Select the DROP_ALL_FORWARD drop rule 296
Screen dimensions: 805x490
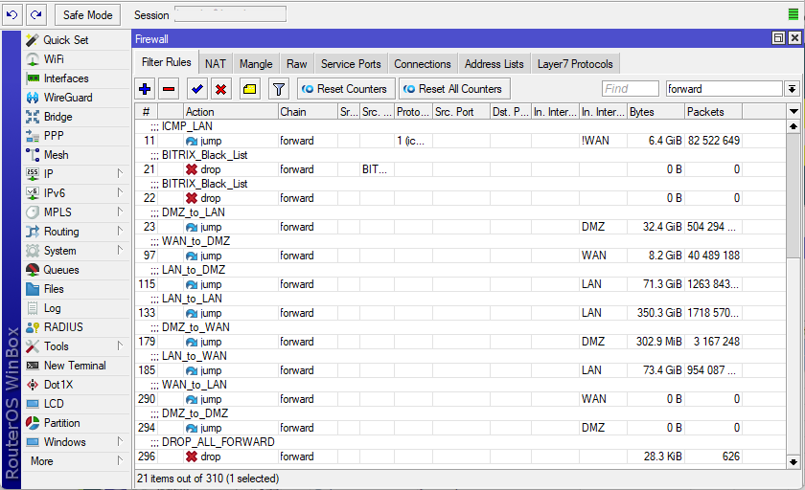(383, 457)
